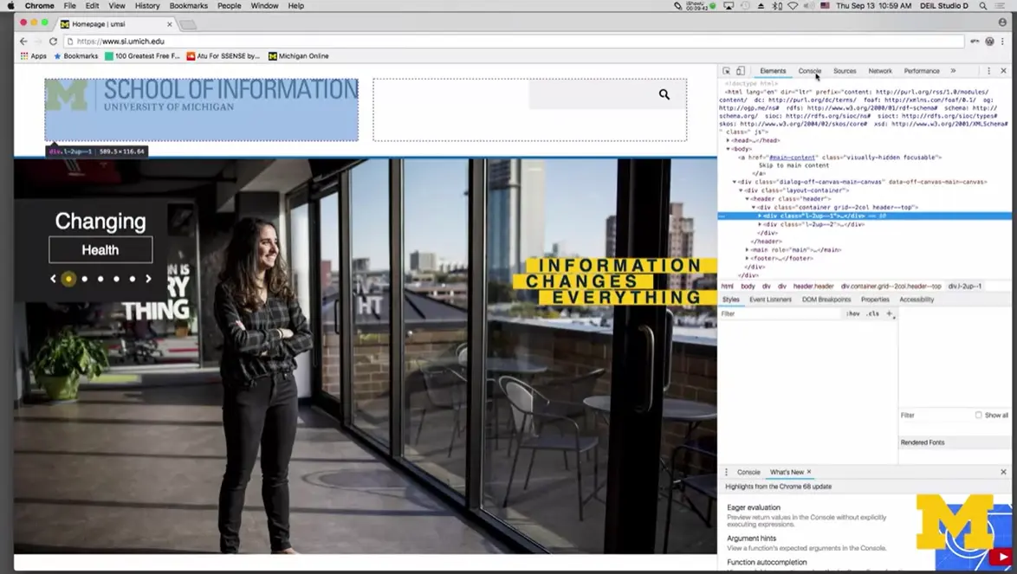Open the History menu
1017x574 pixels.
pos(146,6)
